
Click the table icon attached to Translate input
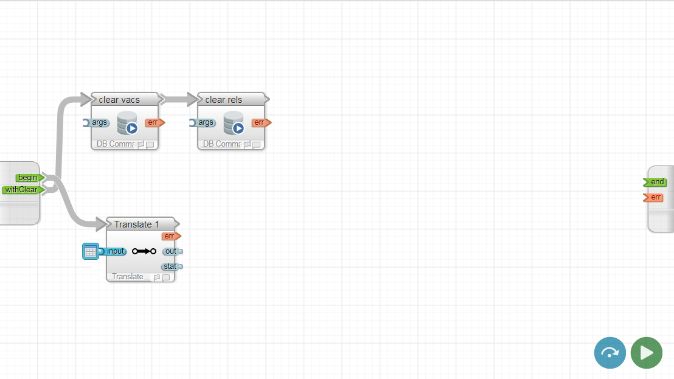(90, 251)
